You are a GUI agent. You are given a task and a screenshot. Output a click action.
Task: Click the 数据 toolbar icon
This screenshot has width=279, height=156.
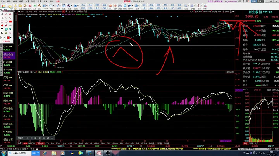120,7
